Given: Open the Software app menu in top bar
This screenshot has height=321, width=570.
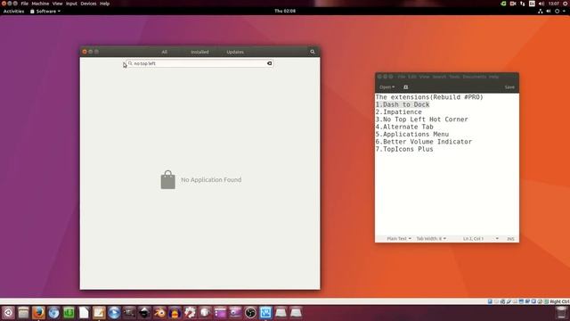Looking at the screenshot, I should pyautogui.click(x=45, y=12).
